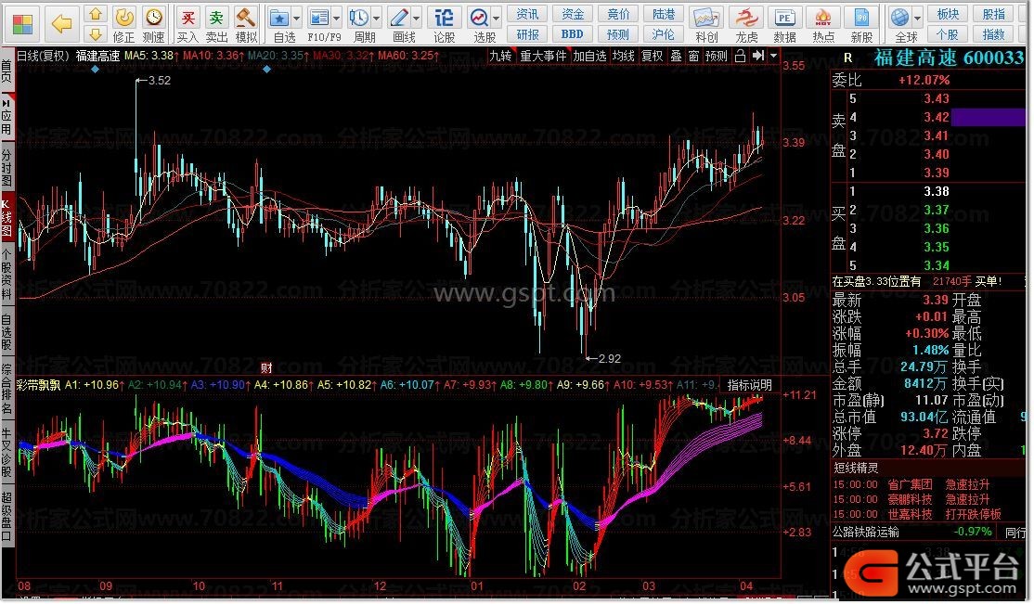Open the 测速 speed test clock icon
The width and height of the screenshot is (1034, 604).
pyautogui.click(x=154, y=24)
